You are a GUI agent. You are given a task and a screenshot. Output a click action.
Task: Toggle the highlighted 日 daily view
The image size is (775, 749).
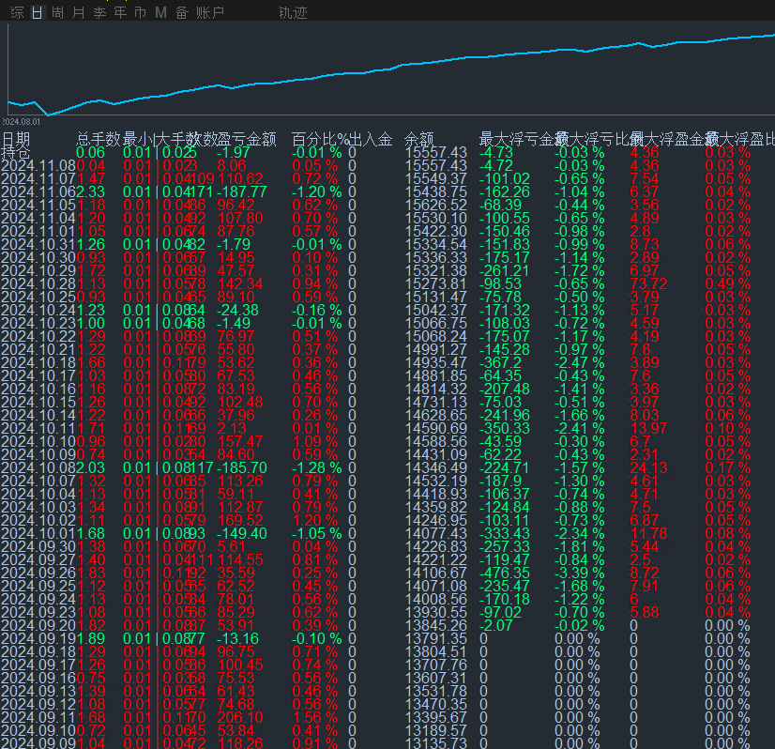pyautogui.click(x=36, y=13)
